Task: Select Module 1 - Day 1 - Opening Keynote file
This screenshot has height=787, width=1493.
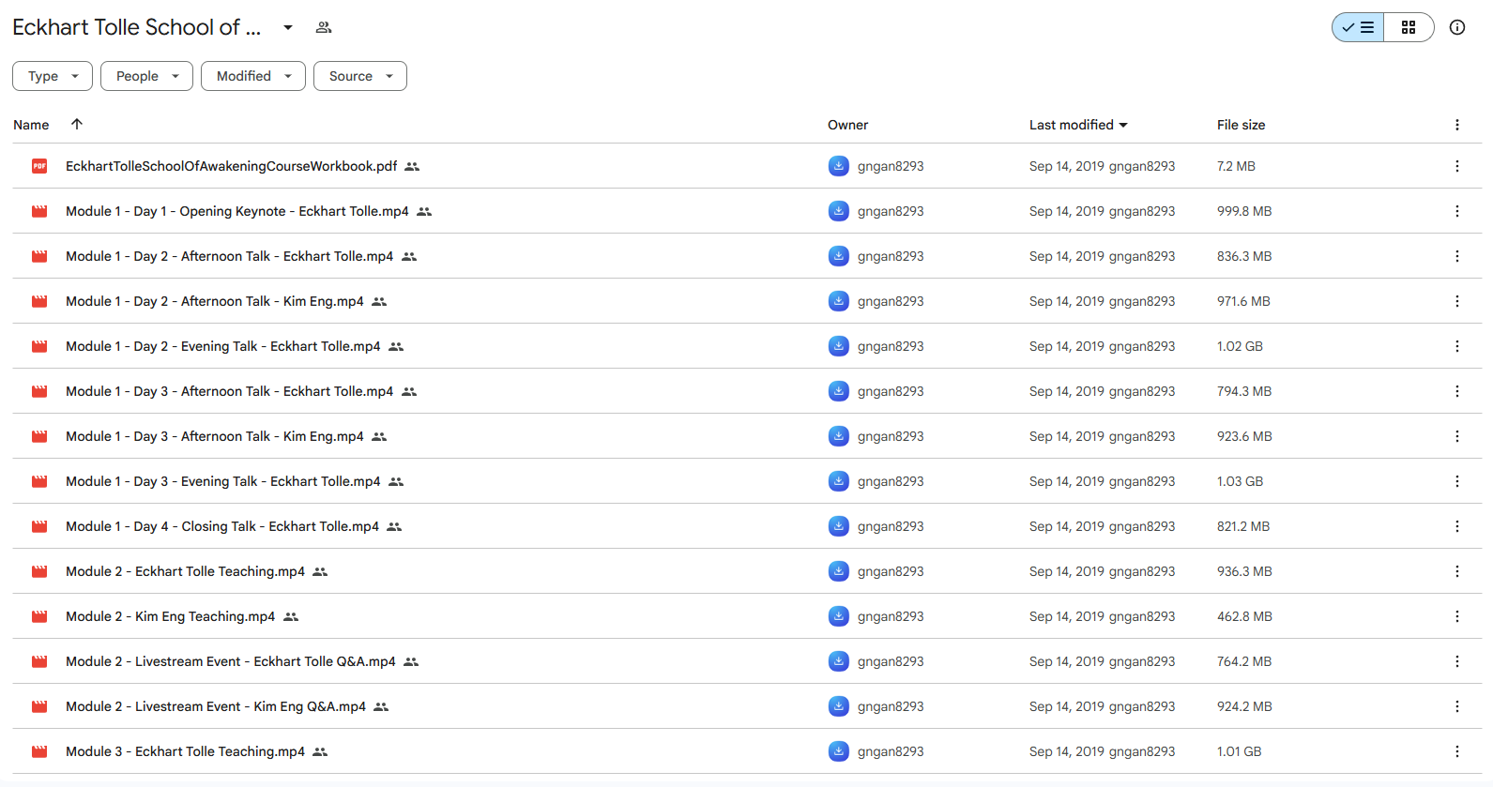Action: [237, 211]
